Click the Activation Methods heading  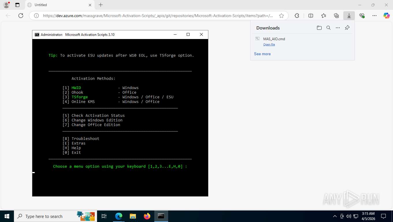[94, 79]
